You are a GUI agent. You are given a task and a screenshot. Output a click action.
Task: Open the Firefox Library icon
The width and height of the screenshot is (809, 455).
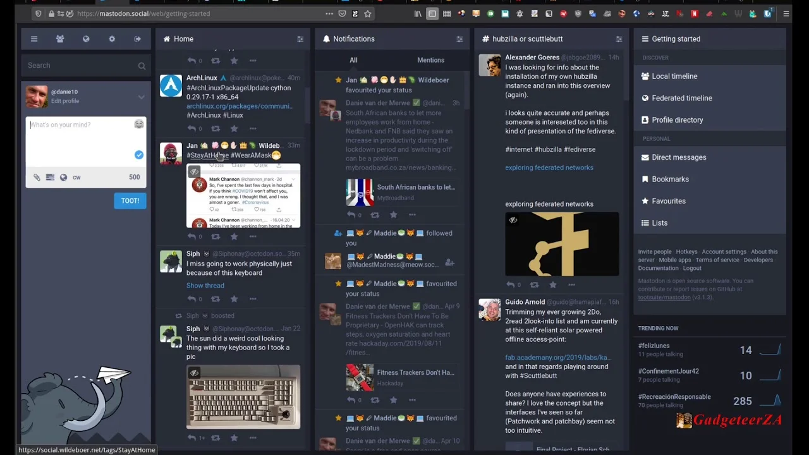point(418,13)
